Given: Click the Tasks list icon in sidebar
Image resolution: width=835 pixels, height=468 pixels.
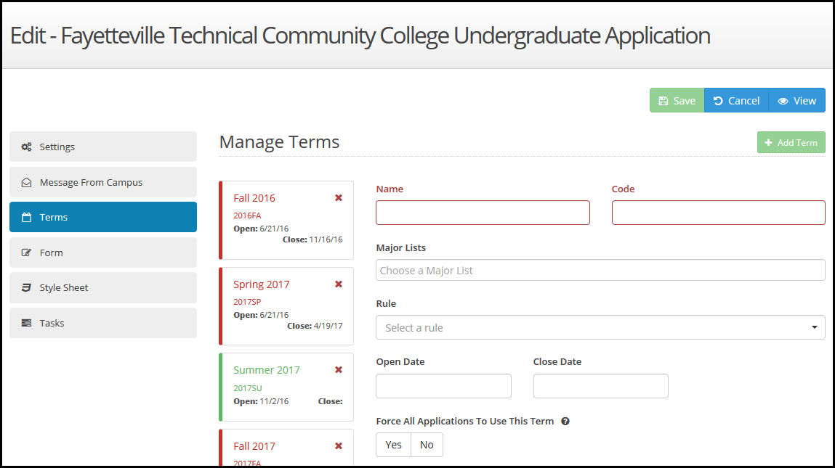Looking at the screenshot, I should tap(28, 322).
